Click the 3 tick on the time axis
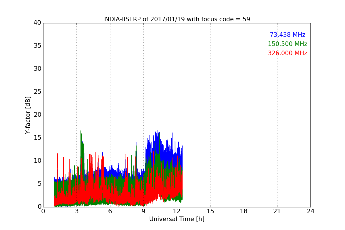The width and height of the screenshot is (345, 230). pyautogui.click(x=76, y=211)
